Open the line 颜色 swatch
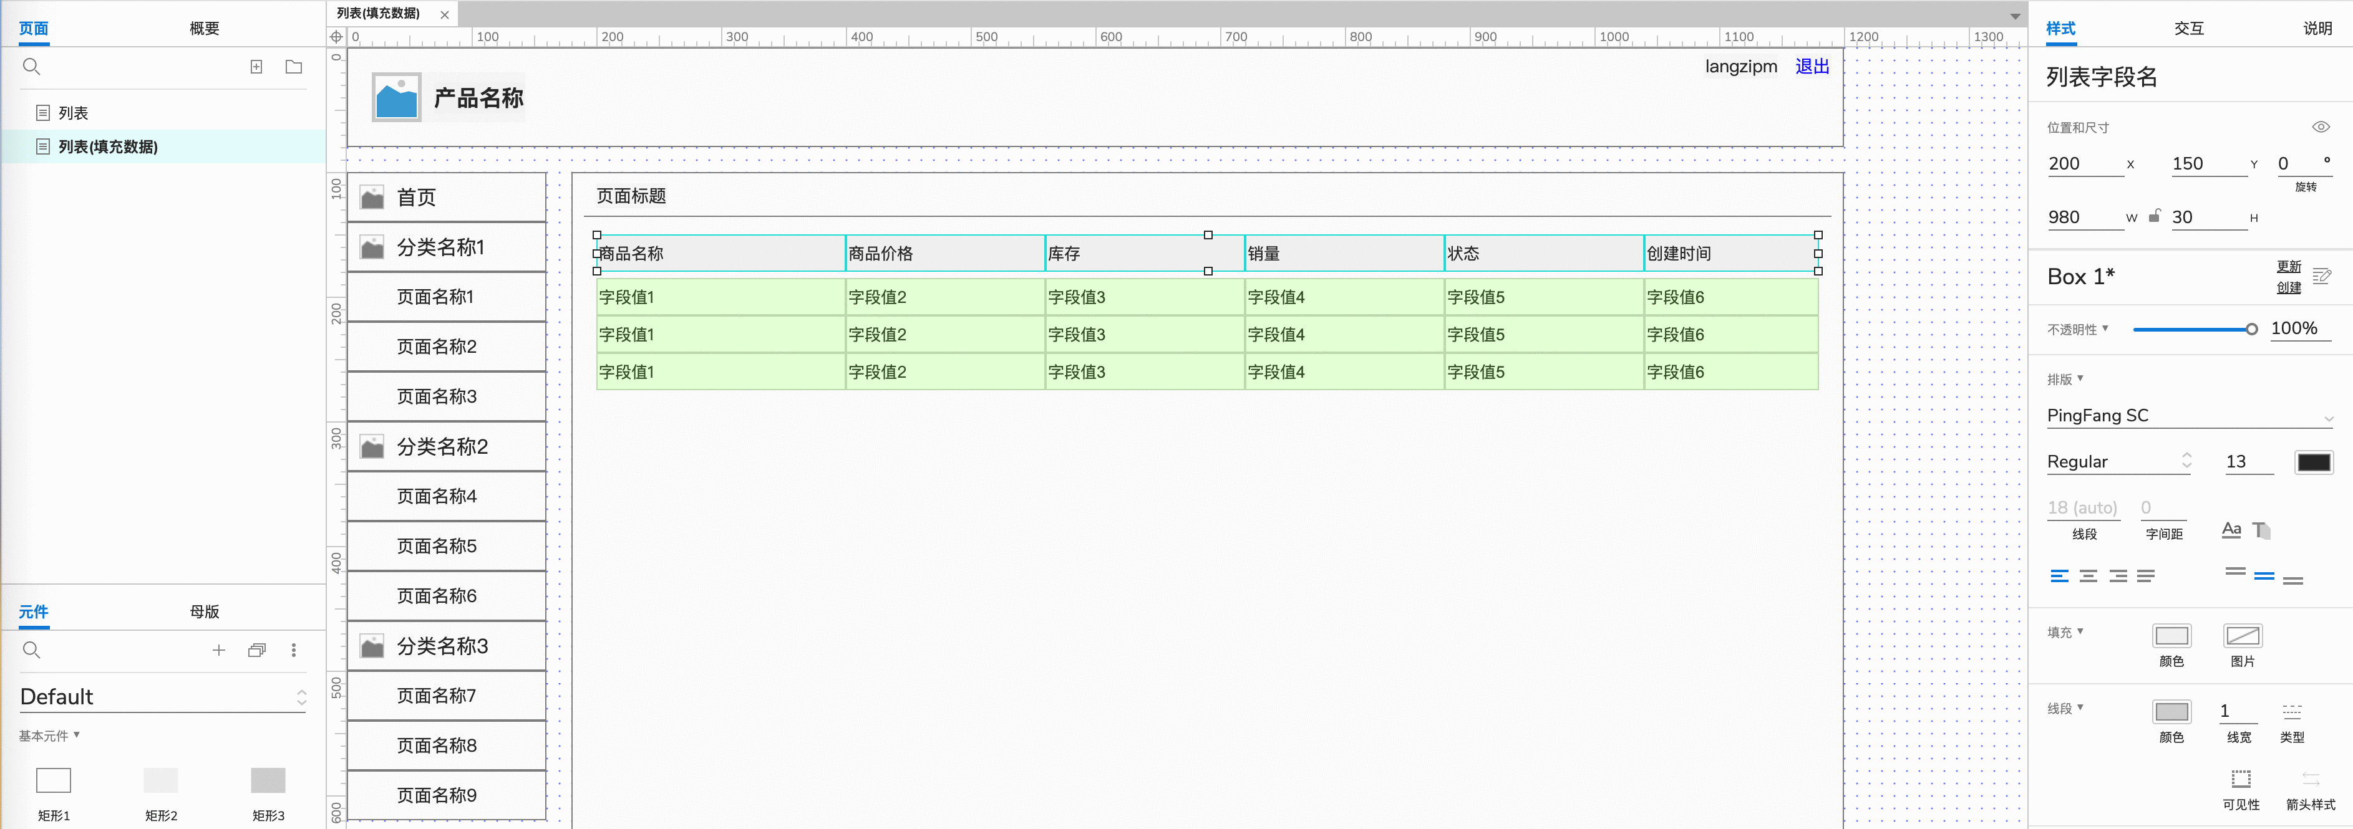Viewport: 2353px width, 829px height. click(x=2171, y=711)
